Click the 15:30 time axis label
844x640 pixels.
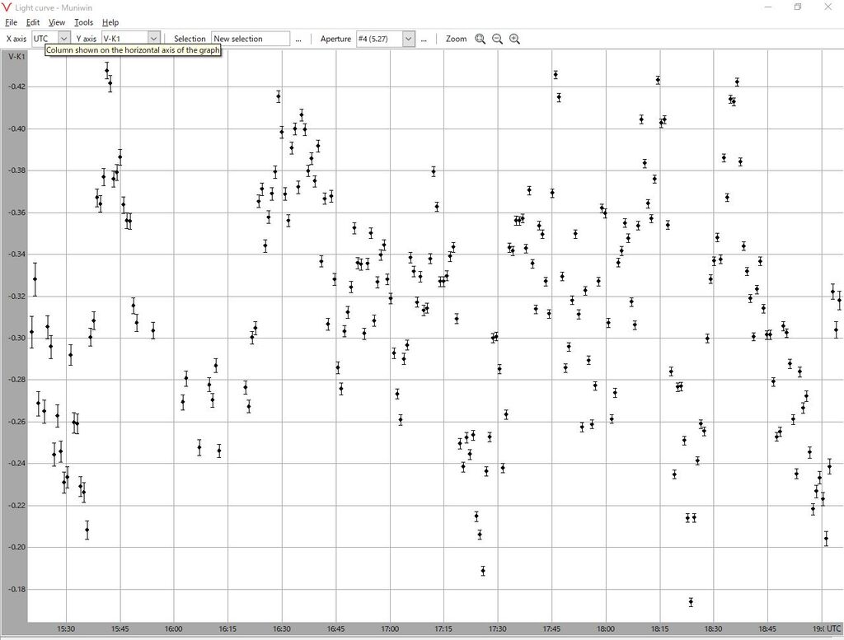[66, 628]
